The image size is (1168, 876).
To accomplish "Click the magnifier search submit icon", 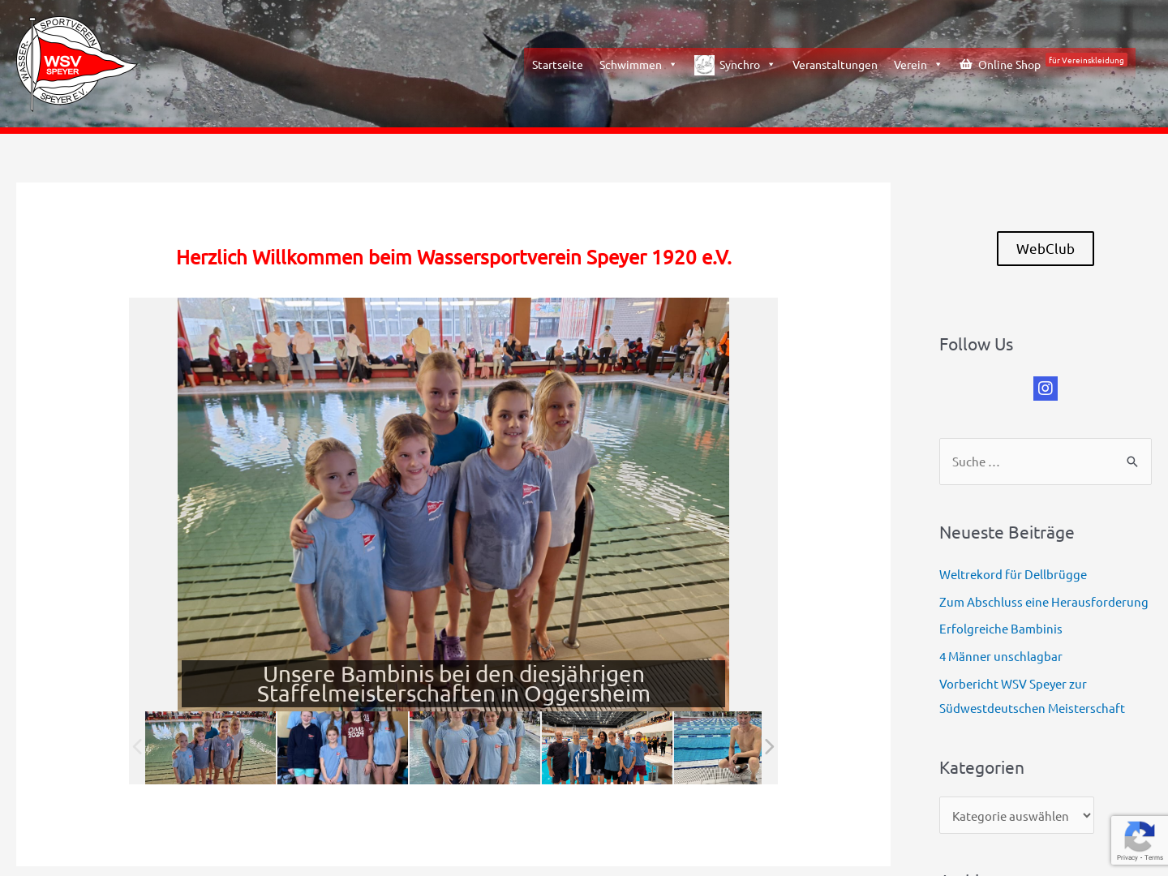I will click(1132, 462).
